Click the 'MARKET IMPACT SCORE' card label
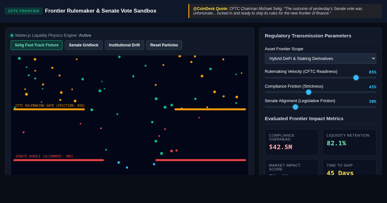 pyautogui.click(x=285, y=167)
